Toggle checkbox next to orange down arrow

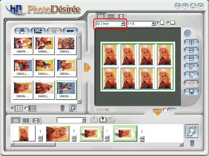(165, 110)
